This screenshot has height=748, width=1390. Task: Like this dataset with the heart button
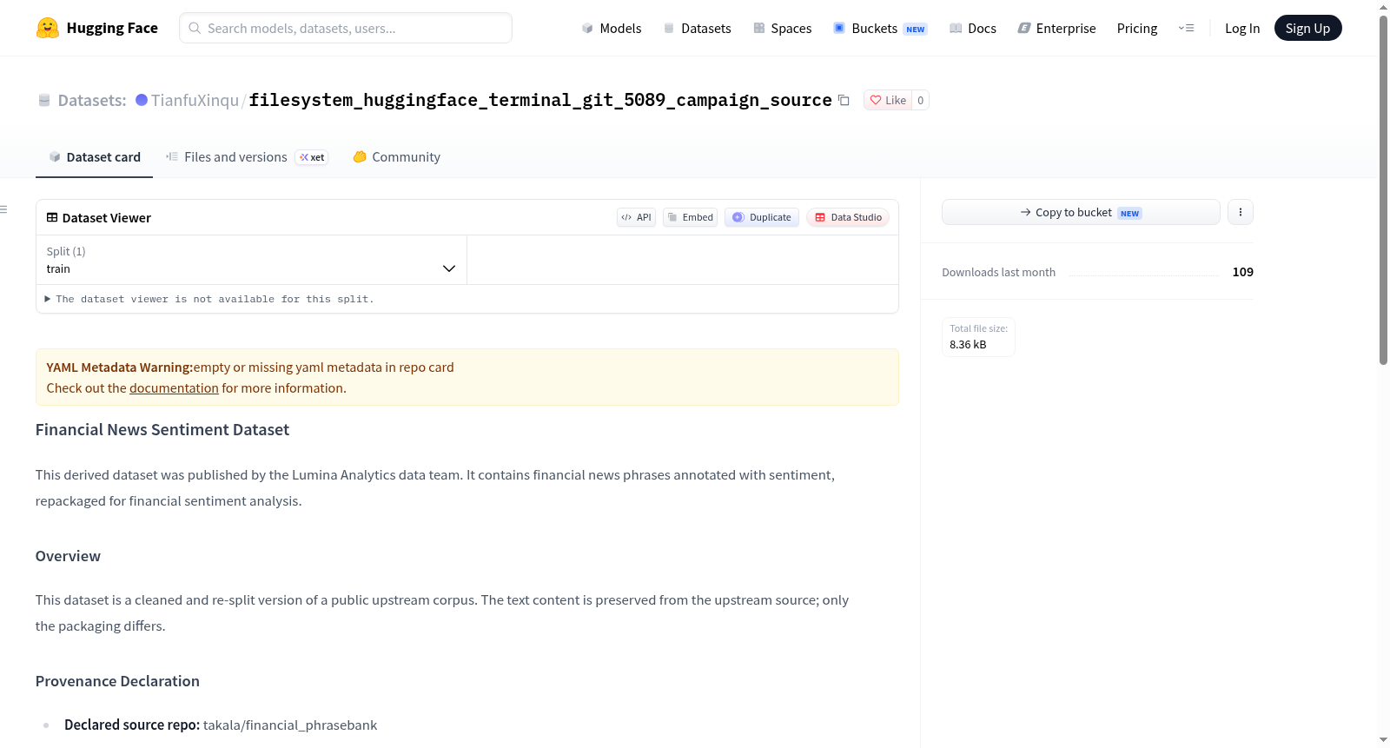[888, 100]
